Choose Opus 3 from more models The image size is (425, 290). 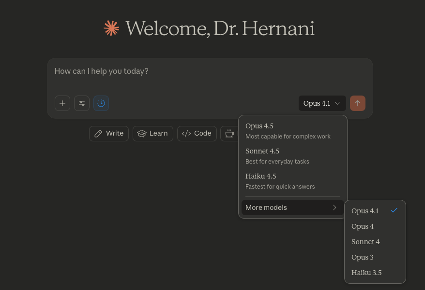click(375, 257)
